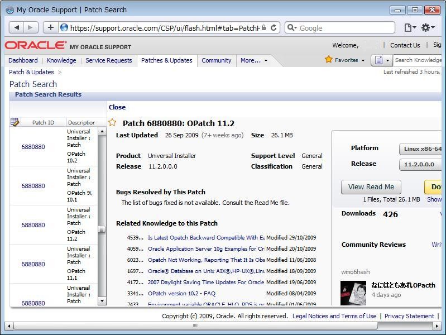Click the horizontal scroll right arrow

coord(437,326)
